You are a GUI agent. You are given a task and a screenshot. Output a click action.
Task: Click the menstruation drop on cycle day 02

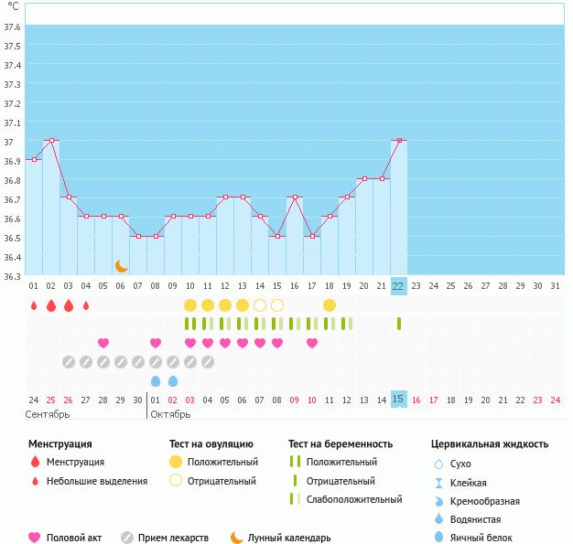(51, 305)
